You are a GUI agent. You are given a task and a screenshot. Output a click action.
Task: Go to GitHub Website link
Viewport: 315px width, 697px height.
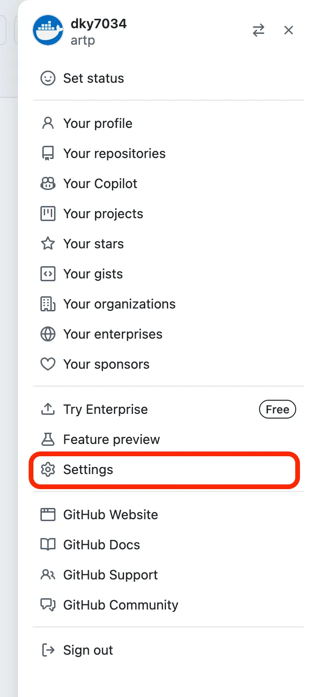coord(110,515)
